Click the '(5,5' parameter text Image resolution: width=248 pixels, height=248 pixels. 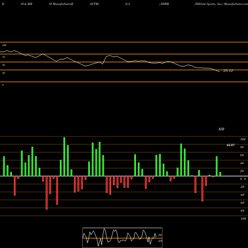127,4
